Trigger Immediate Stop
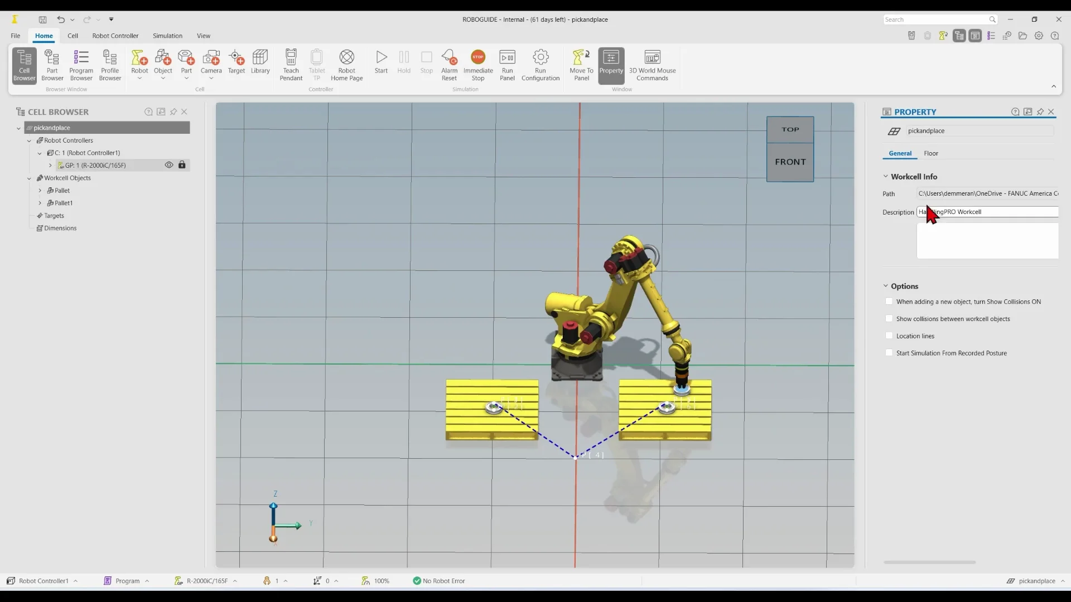The height and width of the screenshot is (602, 1071). (x=478, y=65)
